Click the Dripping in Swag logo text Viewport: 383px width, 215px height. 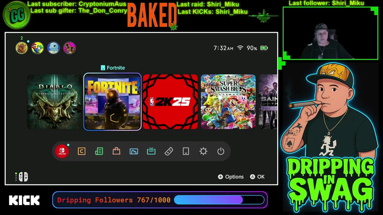coord(331,185)
